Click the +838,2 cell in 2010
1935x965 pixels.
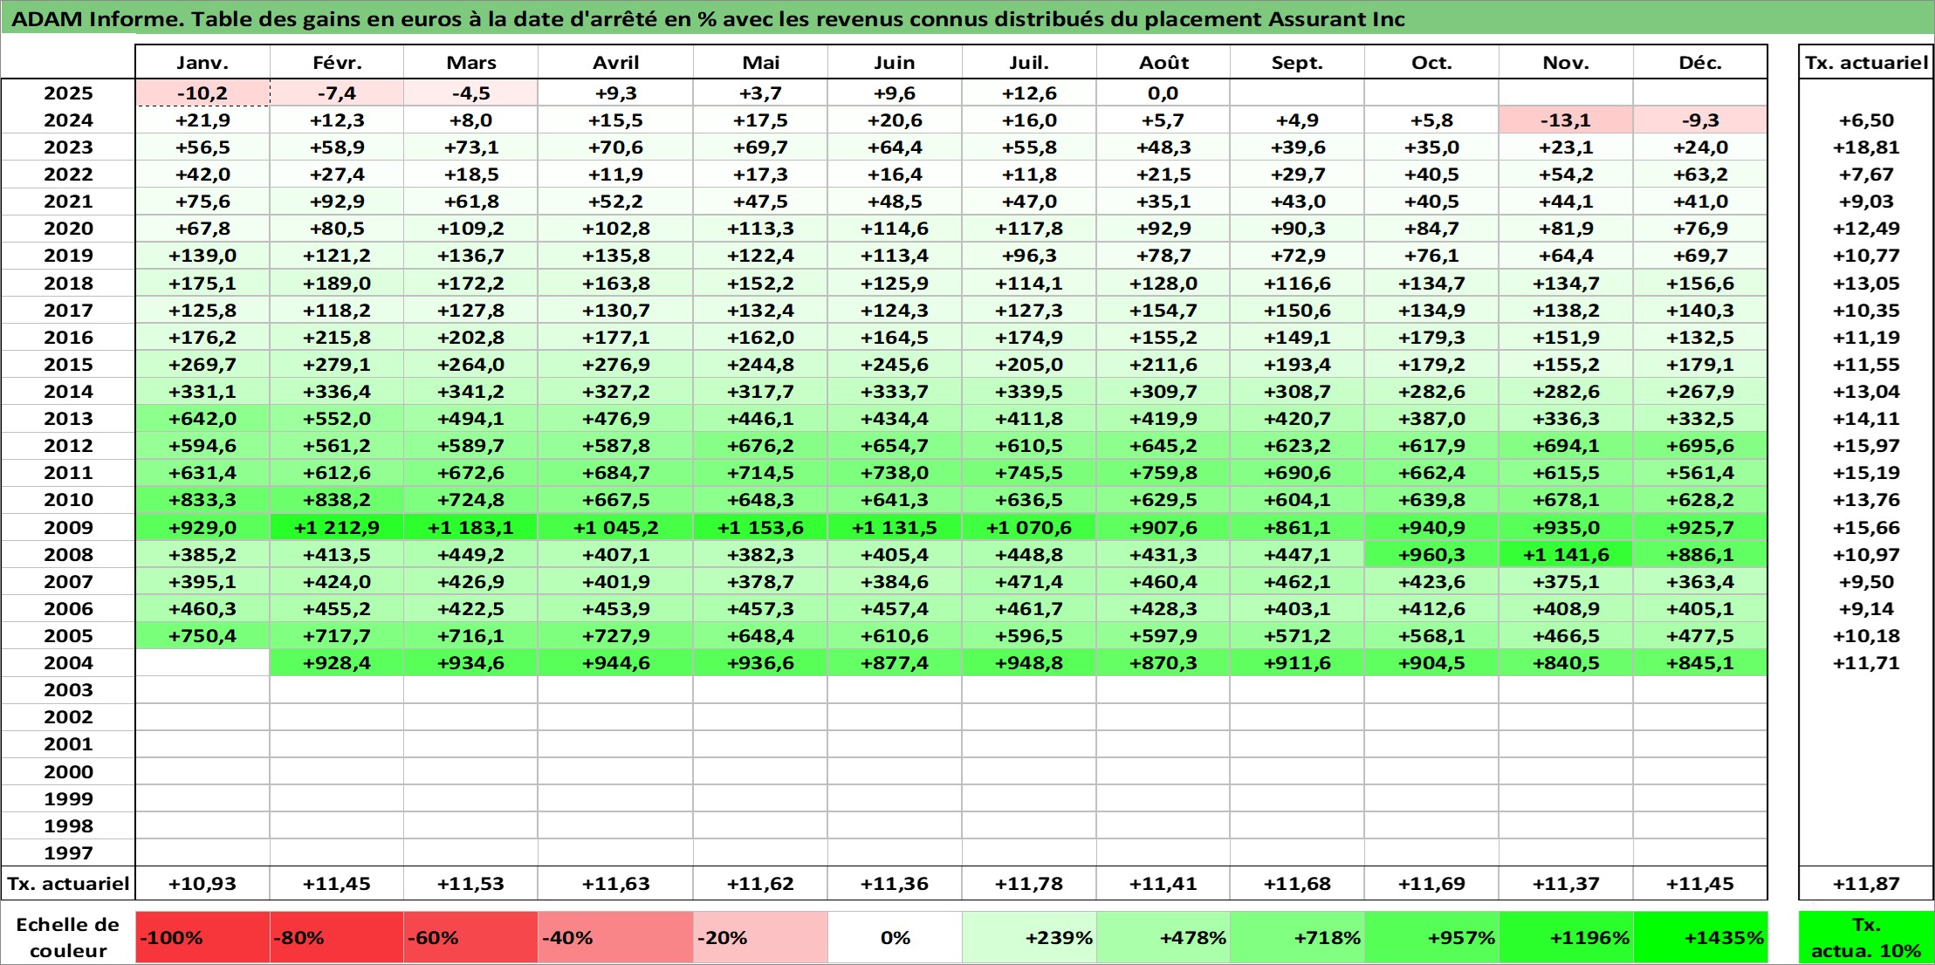coord(337,499)
